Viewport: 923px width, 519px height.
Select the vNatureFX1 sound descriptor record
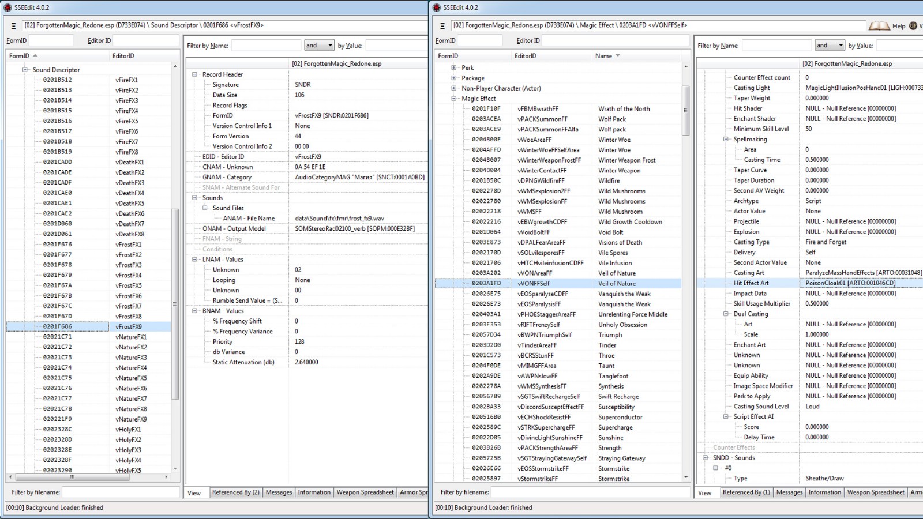point(131,337)
